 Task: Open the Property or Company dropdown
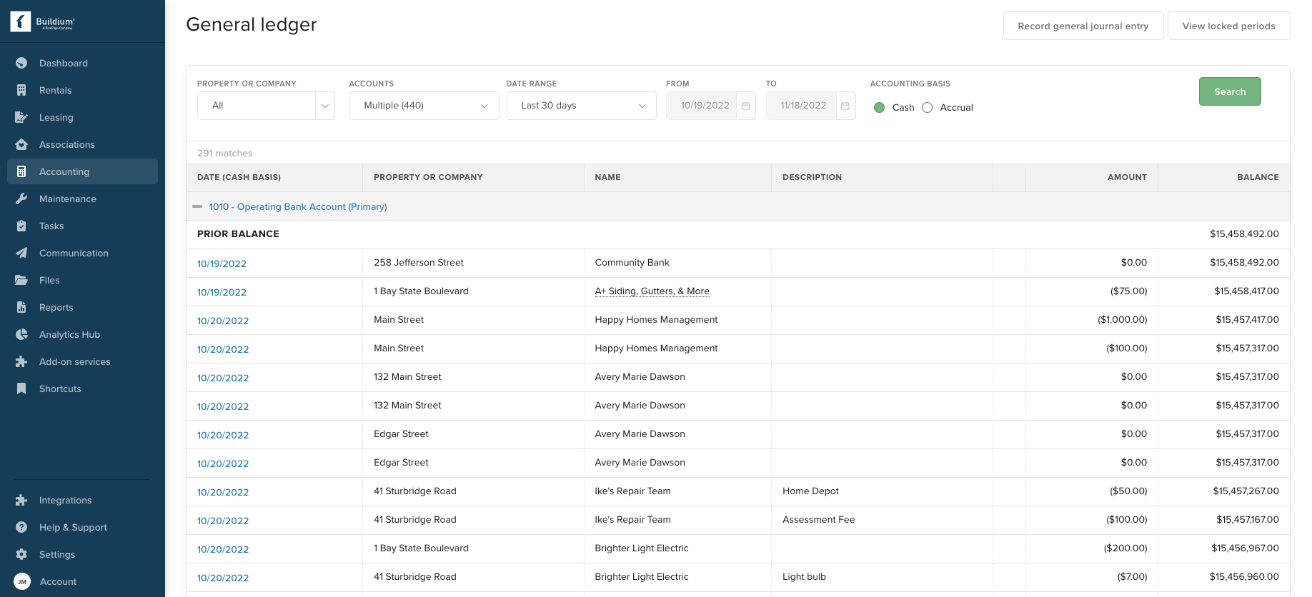coord(266,106)
